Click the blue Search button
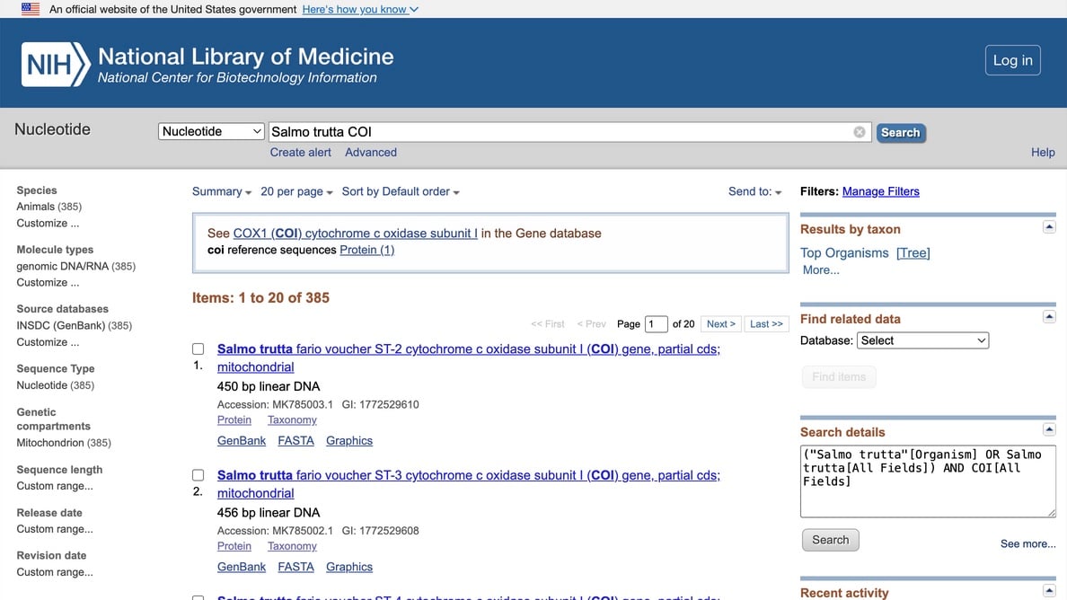 pos(900,133)
